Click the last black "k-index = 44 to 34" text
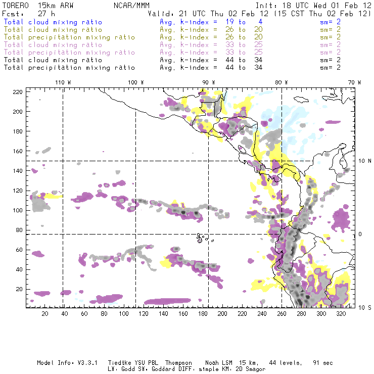The image size is (374, 374). pyautogui.click(x=221, y=68)
